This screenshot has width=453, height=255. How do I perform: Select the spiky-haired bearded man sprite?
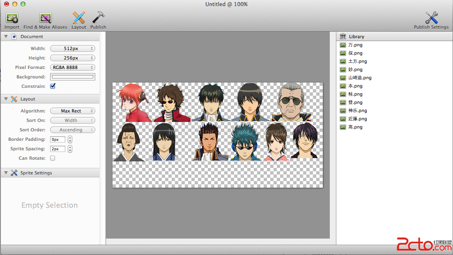point(210,142)
